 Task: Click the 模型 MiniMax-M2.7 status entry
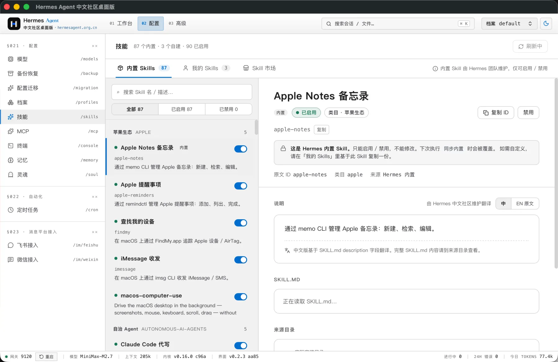pos(91,356)
